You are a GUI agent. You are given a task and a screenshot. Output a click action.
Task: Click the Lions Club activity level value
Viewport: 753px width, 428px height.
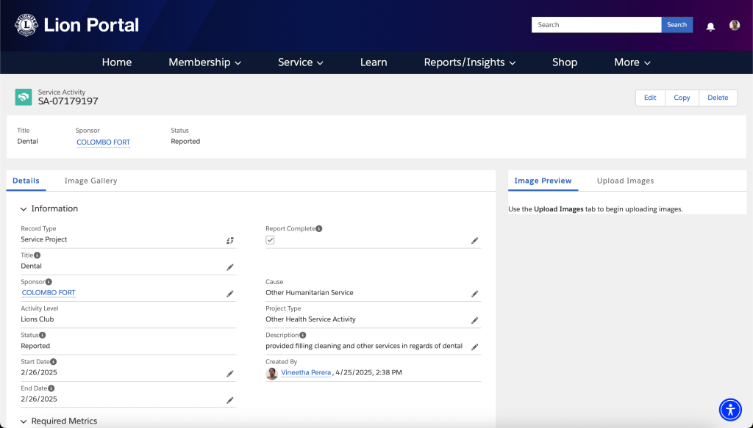pyautogui.click(x=37, y=319)
